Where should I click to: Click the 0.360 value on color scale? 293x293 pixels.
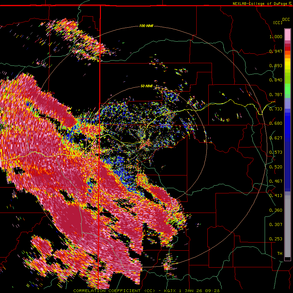(x=276, y=210)
